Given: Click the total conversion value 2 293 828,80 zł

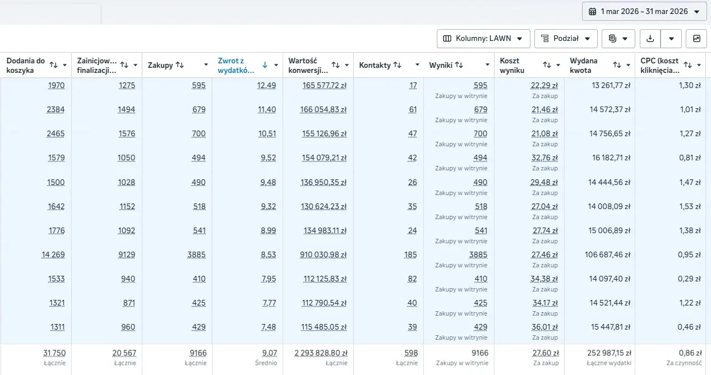Looking at the screenshot, I should pyautogui.click(x=321, y=353).
